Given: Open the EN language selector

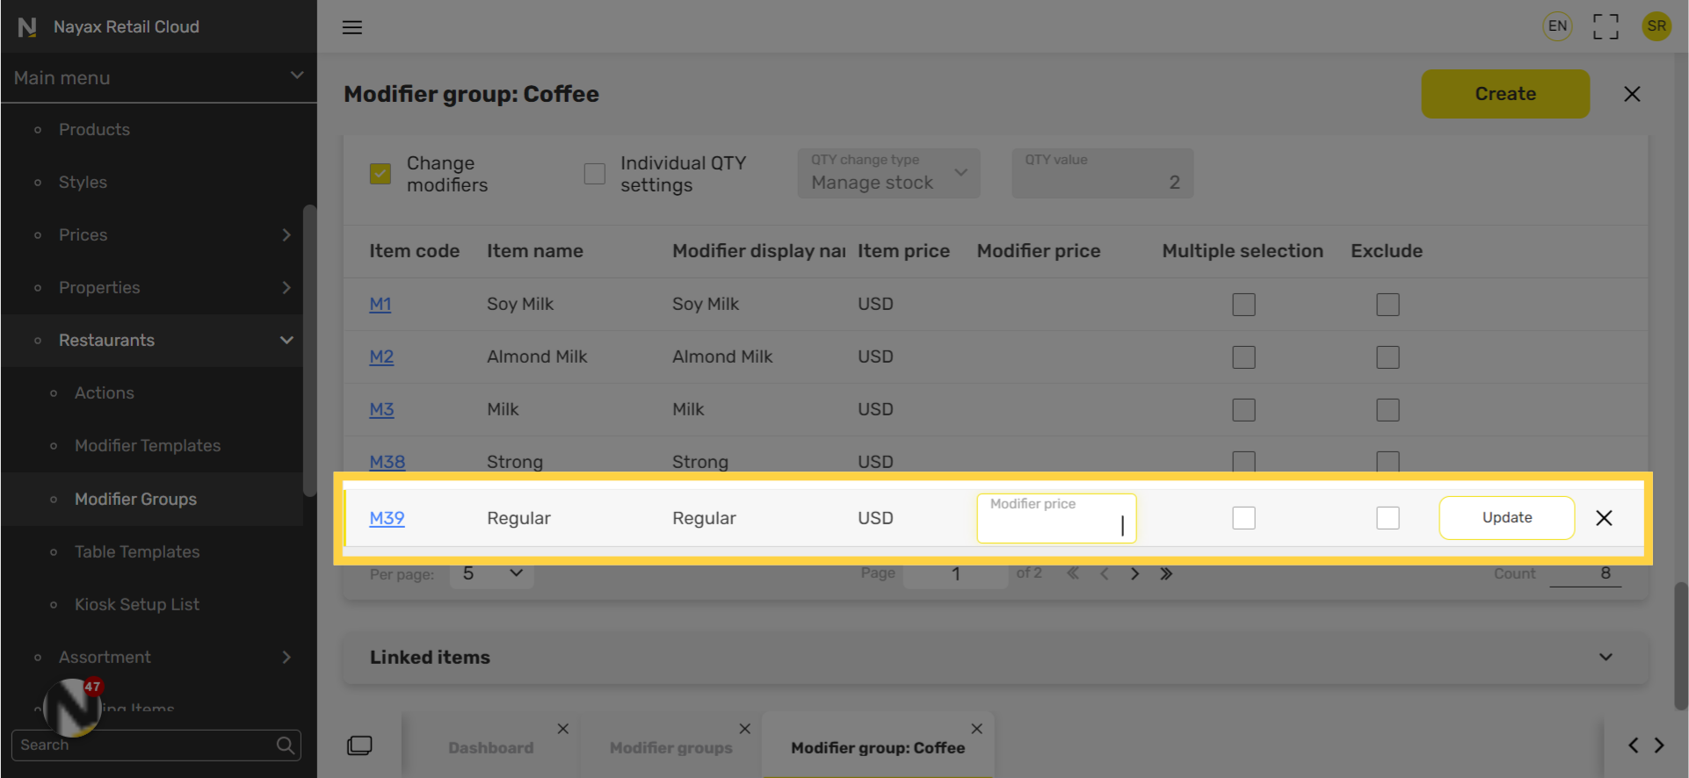Looking at the screenshot, I should click(x=1557, y=26).
